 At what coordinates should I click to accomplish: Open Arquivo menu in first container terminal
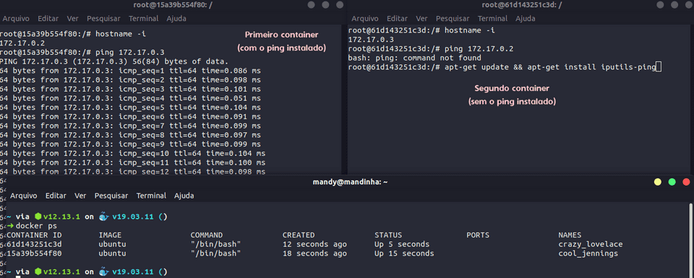(x=16, y=19)
